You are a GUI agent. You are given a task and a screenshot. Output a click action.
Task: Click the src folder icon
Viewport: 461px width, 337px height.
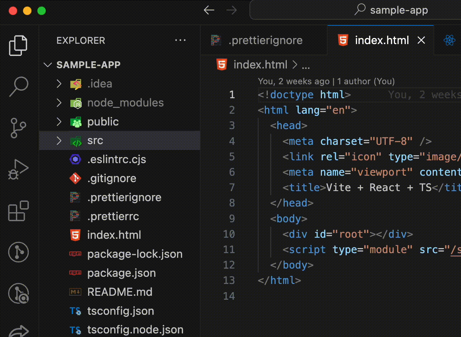coord(76,141)
